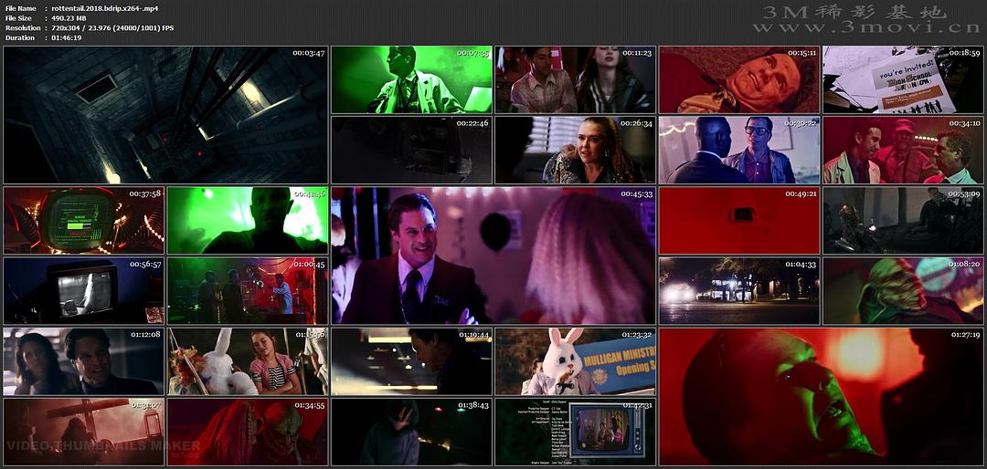This screenshot has width=987, height=469.
Task: Click the Duration value 01:46:19
Action: point(67,38)
